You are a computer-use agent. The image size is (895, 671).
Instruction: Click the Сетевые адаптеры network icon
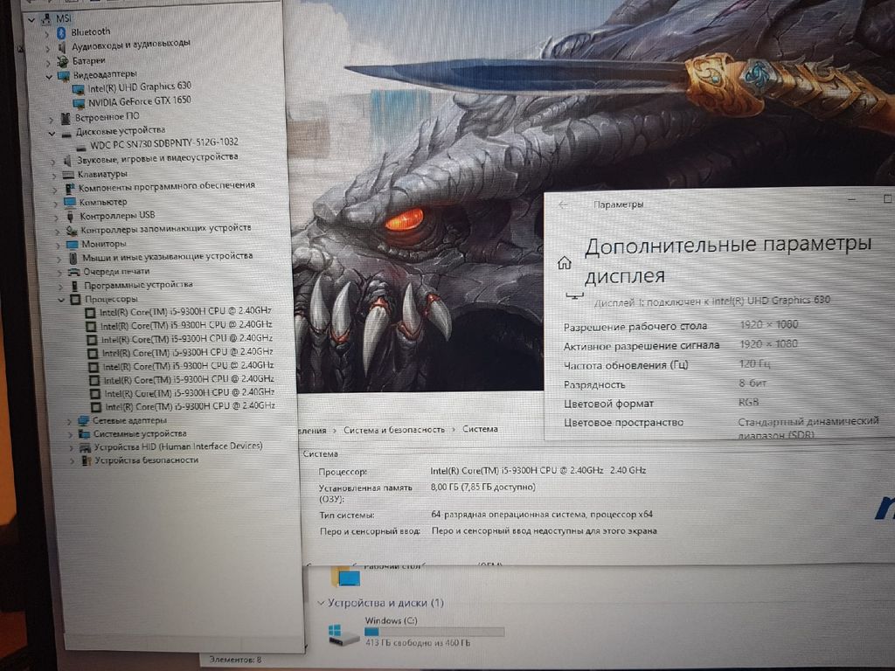click(83, 420)
